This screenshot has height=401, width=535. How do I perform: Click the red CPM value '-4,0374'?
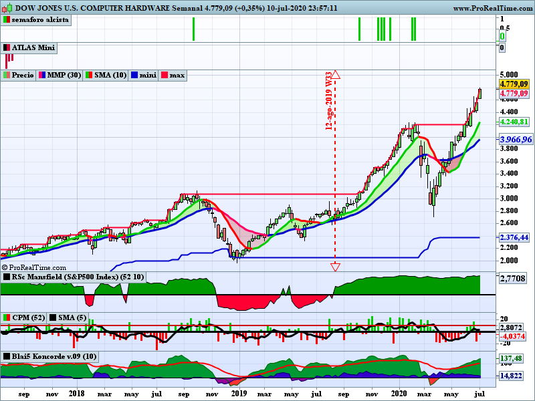(512, 337)
